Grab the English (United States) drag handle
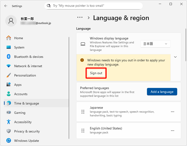Image resolution: width=187 pixels, height=146 pixels. [x=83, y=131]
